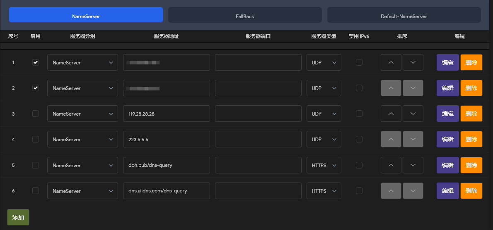493x230 pixels.
Task: Click 删除 button for dns.alidns.com row
Action: pos(471,191)
